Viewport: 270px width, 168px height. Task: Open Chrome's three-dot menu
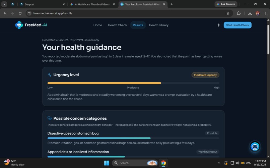265,13
